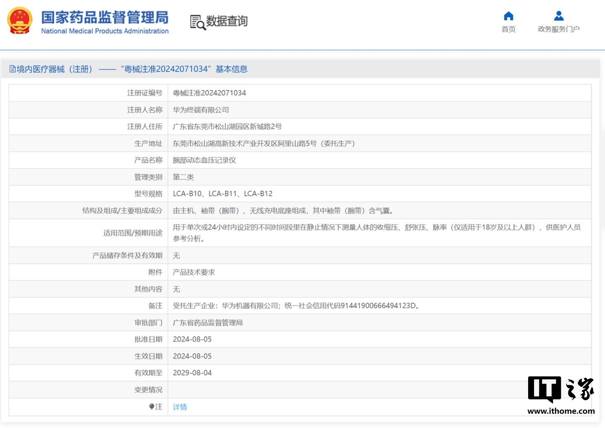605x428 pixels.
Task: Click the 有效期至 2029-08-04 date cell
Action: coord(379,373)
